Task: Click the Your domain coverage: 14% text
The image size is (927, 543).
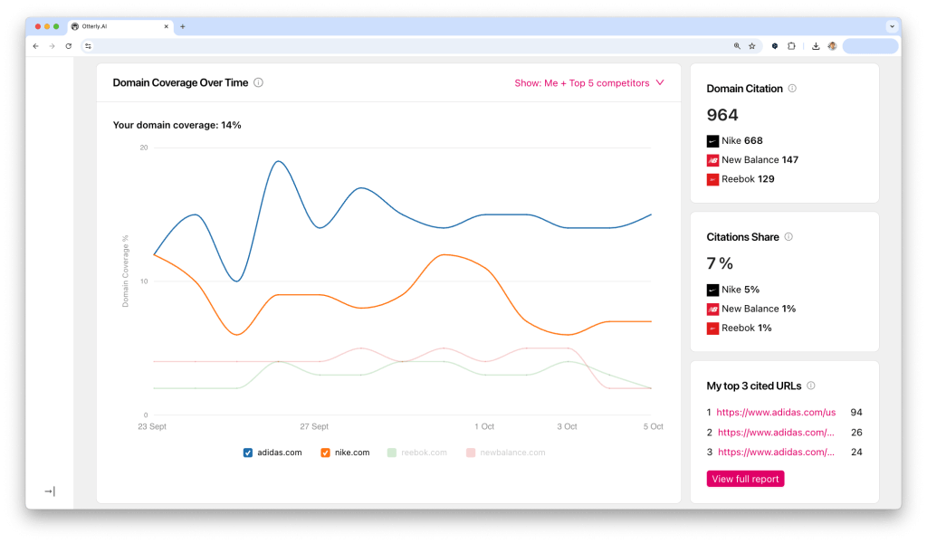Action: point(177,125)
